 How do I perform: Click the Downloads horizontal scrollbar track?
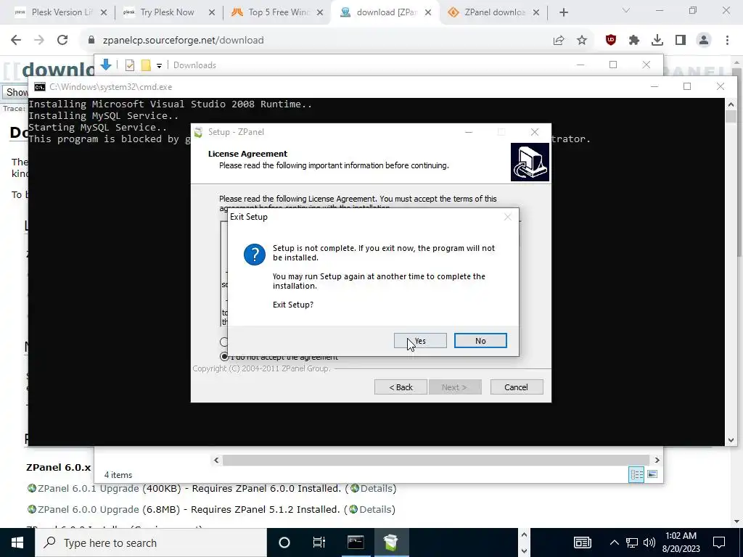tap(436, 460)
